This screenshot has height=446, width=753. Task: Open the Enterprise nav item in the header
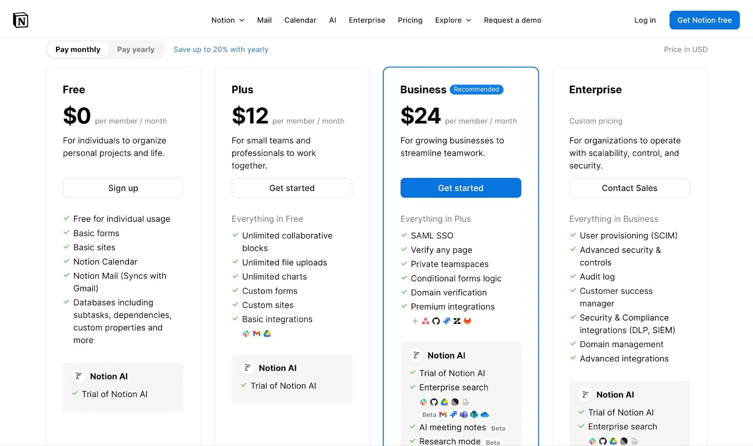(x=367, y=20)
